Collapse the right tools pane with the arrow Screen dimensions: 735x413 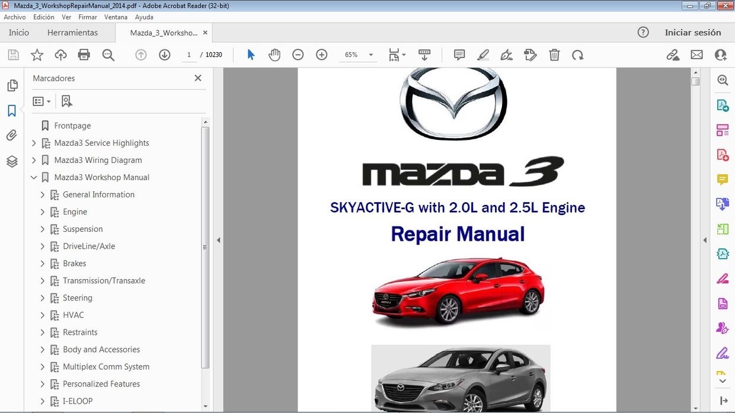click(x=705, y=240)
